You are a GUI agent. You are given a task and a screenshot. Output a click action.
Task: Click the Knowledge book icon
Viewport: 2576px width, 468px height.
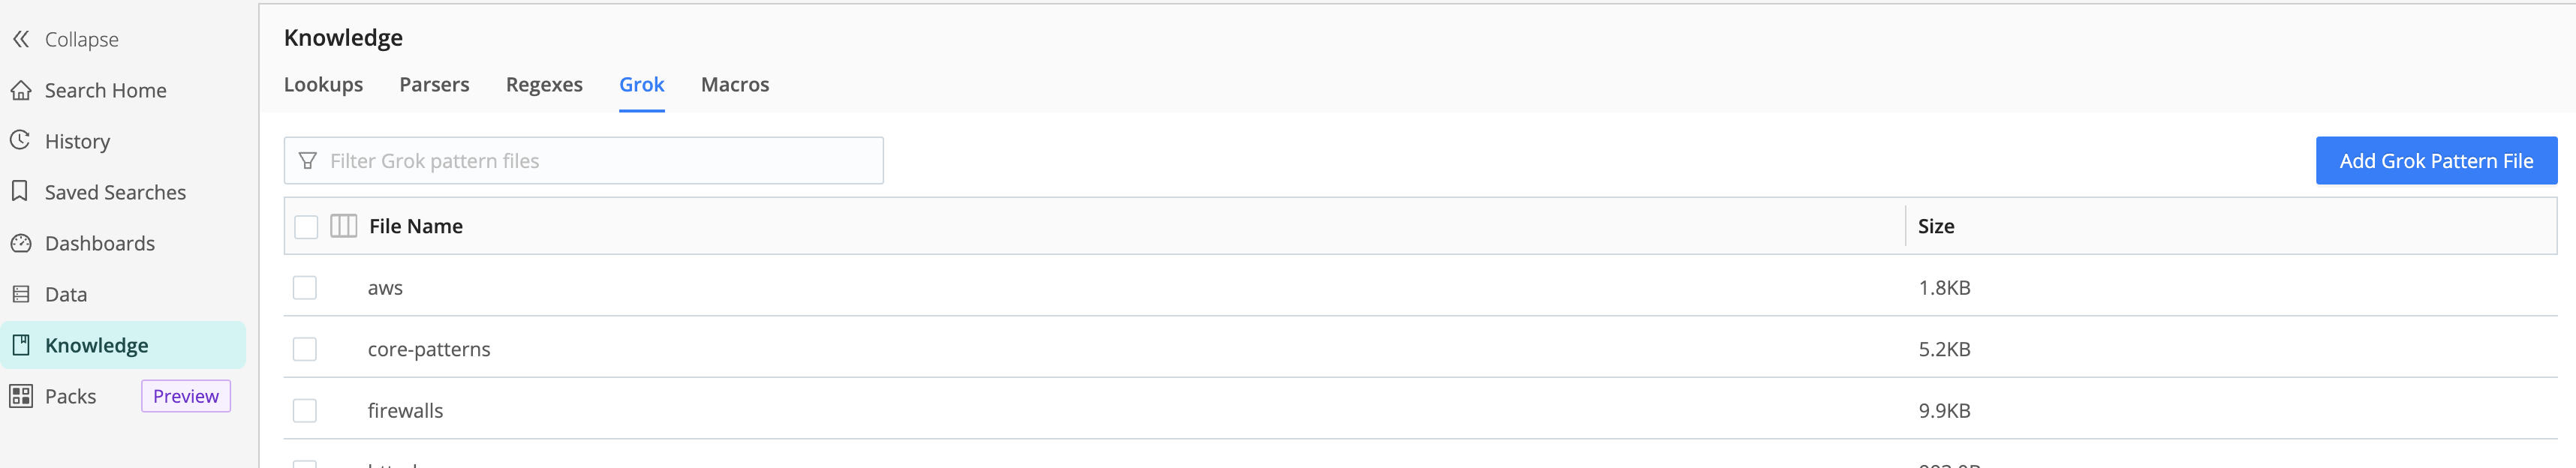click(x=21, y=345)
